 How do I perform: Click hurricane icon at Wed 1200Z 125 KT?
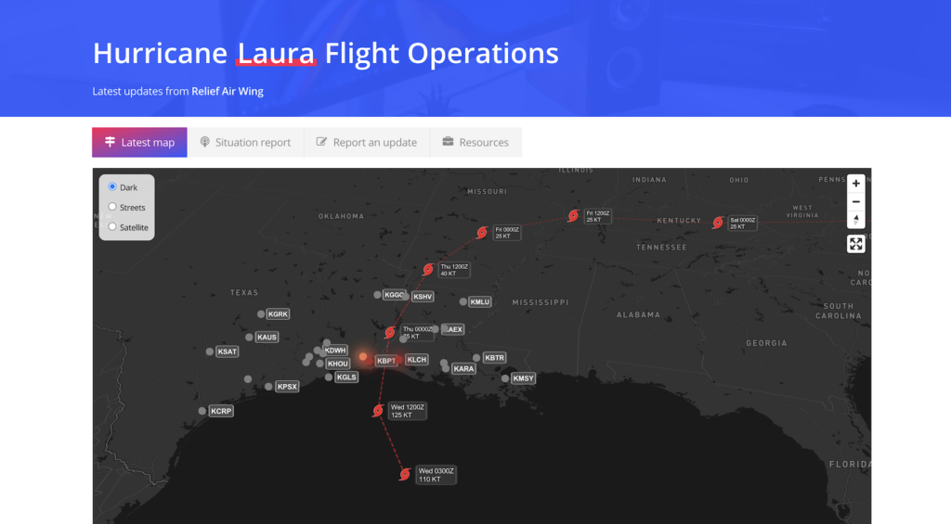[378, 411]
